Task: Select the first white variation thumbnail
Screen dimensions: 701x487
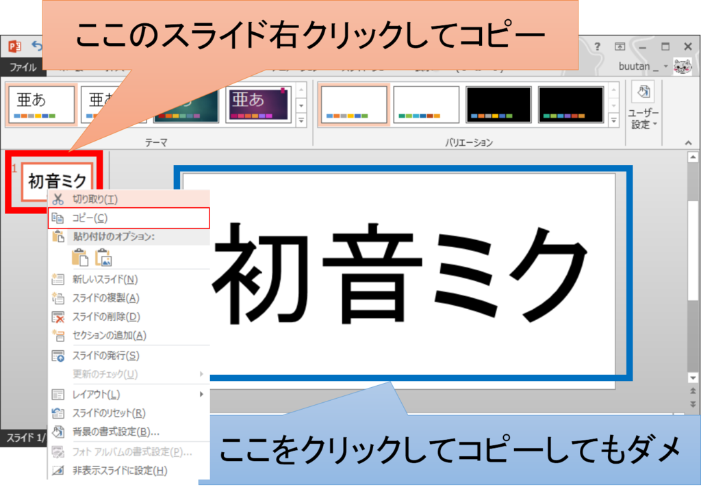Action: [x=354, y=105]
